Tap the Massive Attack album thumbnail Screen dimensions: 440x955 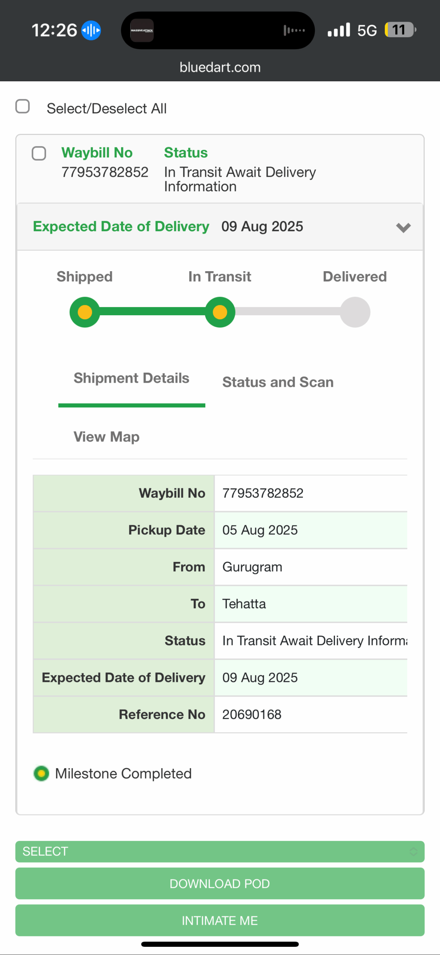click(x=142, y=30)
